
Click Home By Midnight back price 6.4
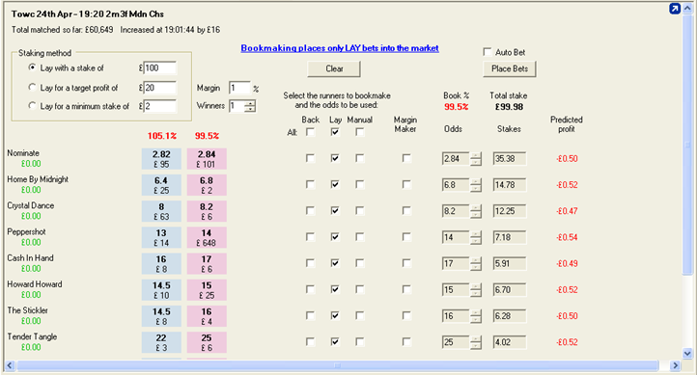161,185
